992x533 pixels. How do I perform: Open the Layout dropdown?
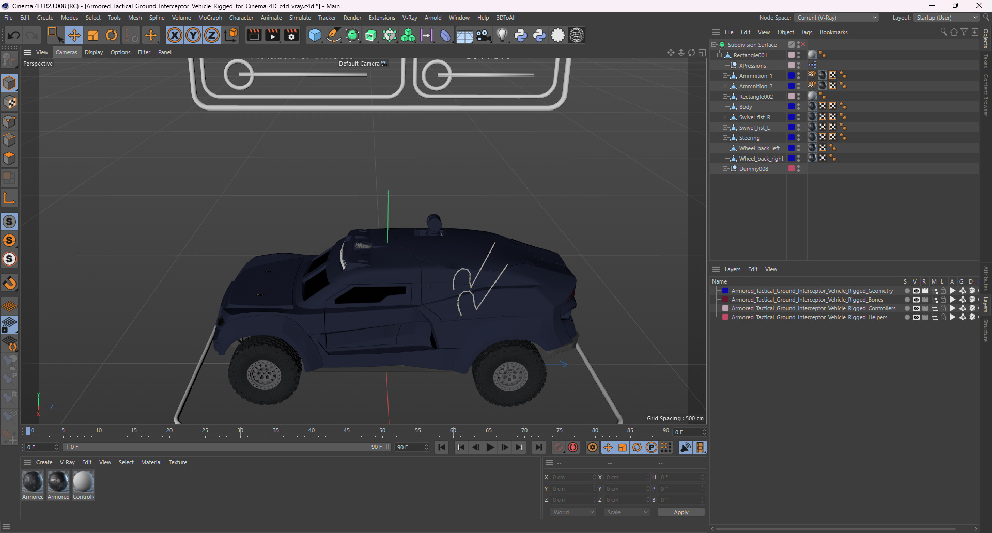pos(947,18)
